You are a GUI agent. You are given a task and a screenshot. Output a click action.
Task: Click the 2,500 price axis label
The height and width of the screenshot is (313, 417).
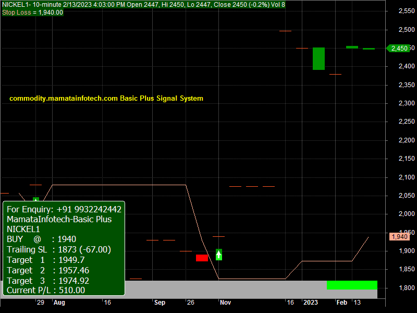point(407,30)
